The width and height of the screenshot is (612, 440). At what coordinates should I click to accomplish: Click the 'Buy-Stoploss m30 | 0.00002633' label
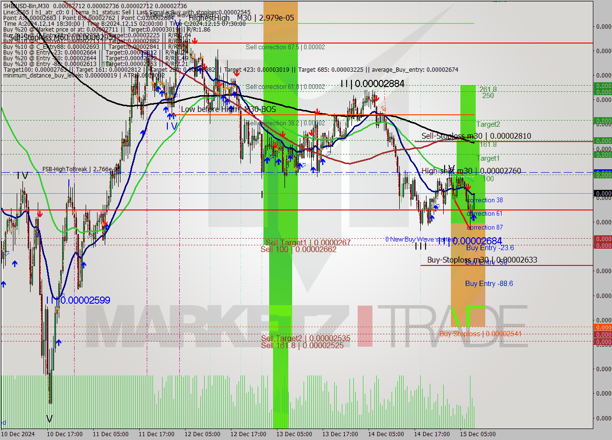tap(482, 260)
